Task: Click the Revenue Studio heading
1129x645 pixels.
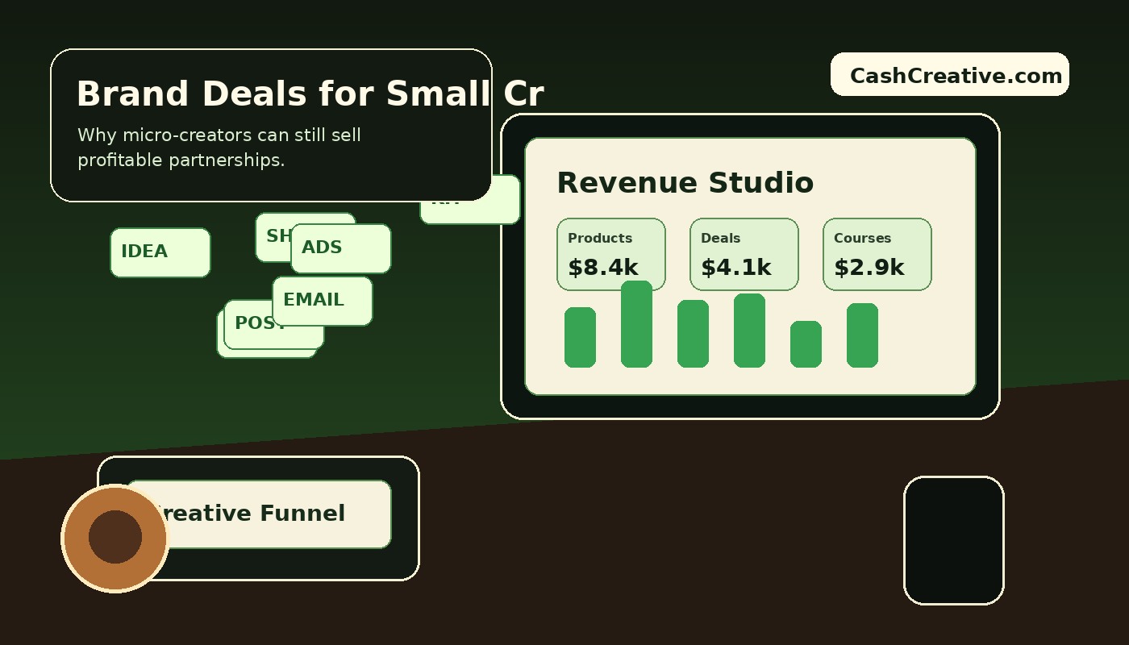Action: click(685, 183)
